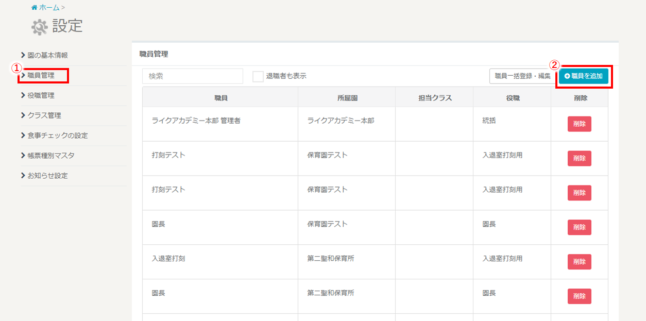Image resolution: width=646 pixels, height=321 pixels.
Task: Delete the ライクアカデミー本部 管理者 staff row
Action: click(579, 124)
